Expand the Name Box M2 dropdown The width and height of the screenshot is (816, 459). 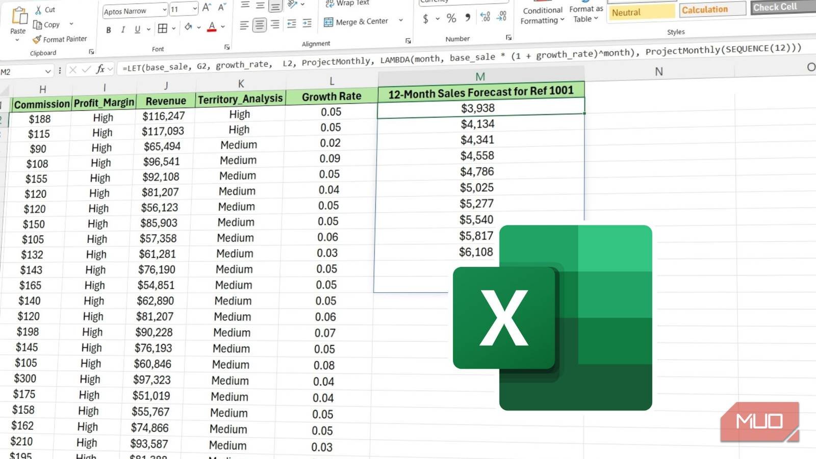click(x=48, y=71)
